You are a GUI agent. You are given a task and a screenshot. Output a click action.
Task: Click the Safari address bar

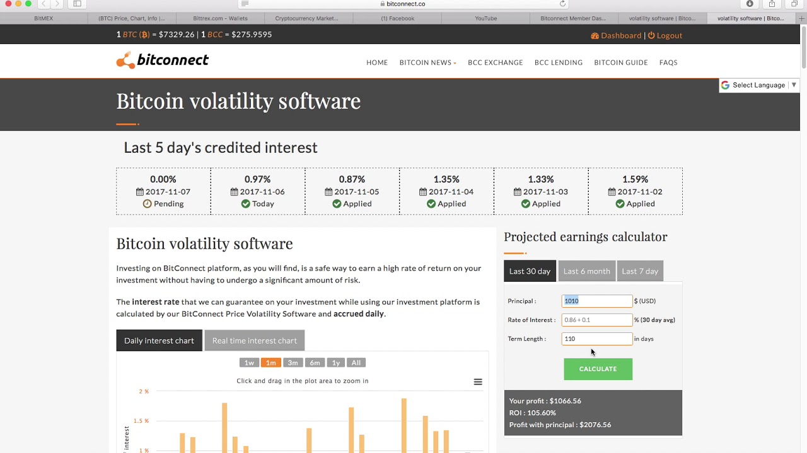point(403,4)
